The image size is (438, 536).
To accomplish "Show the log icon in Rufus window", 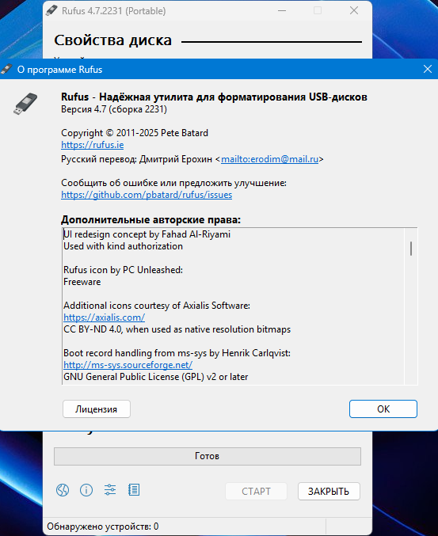I will [134, 490].
